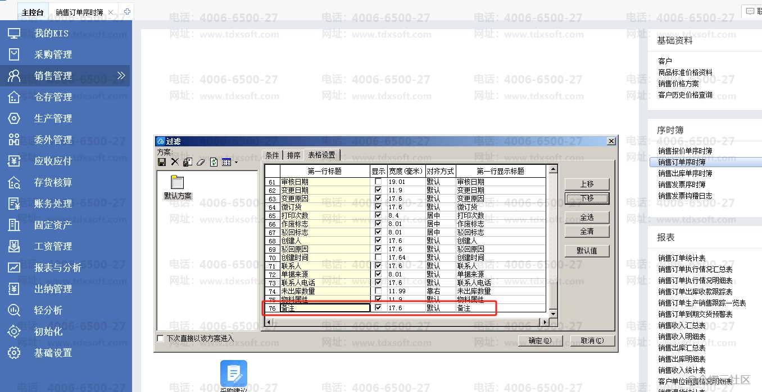The image size is (762, 392).
Task: Switch to the 条件 tab
Action: point(272,155)
